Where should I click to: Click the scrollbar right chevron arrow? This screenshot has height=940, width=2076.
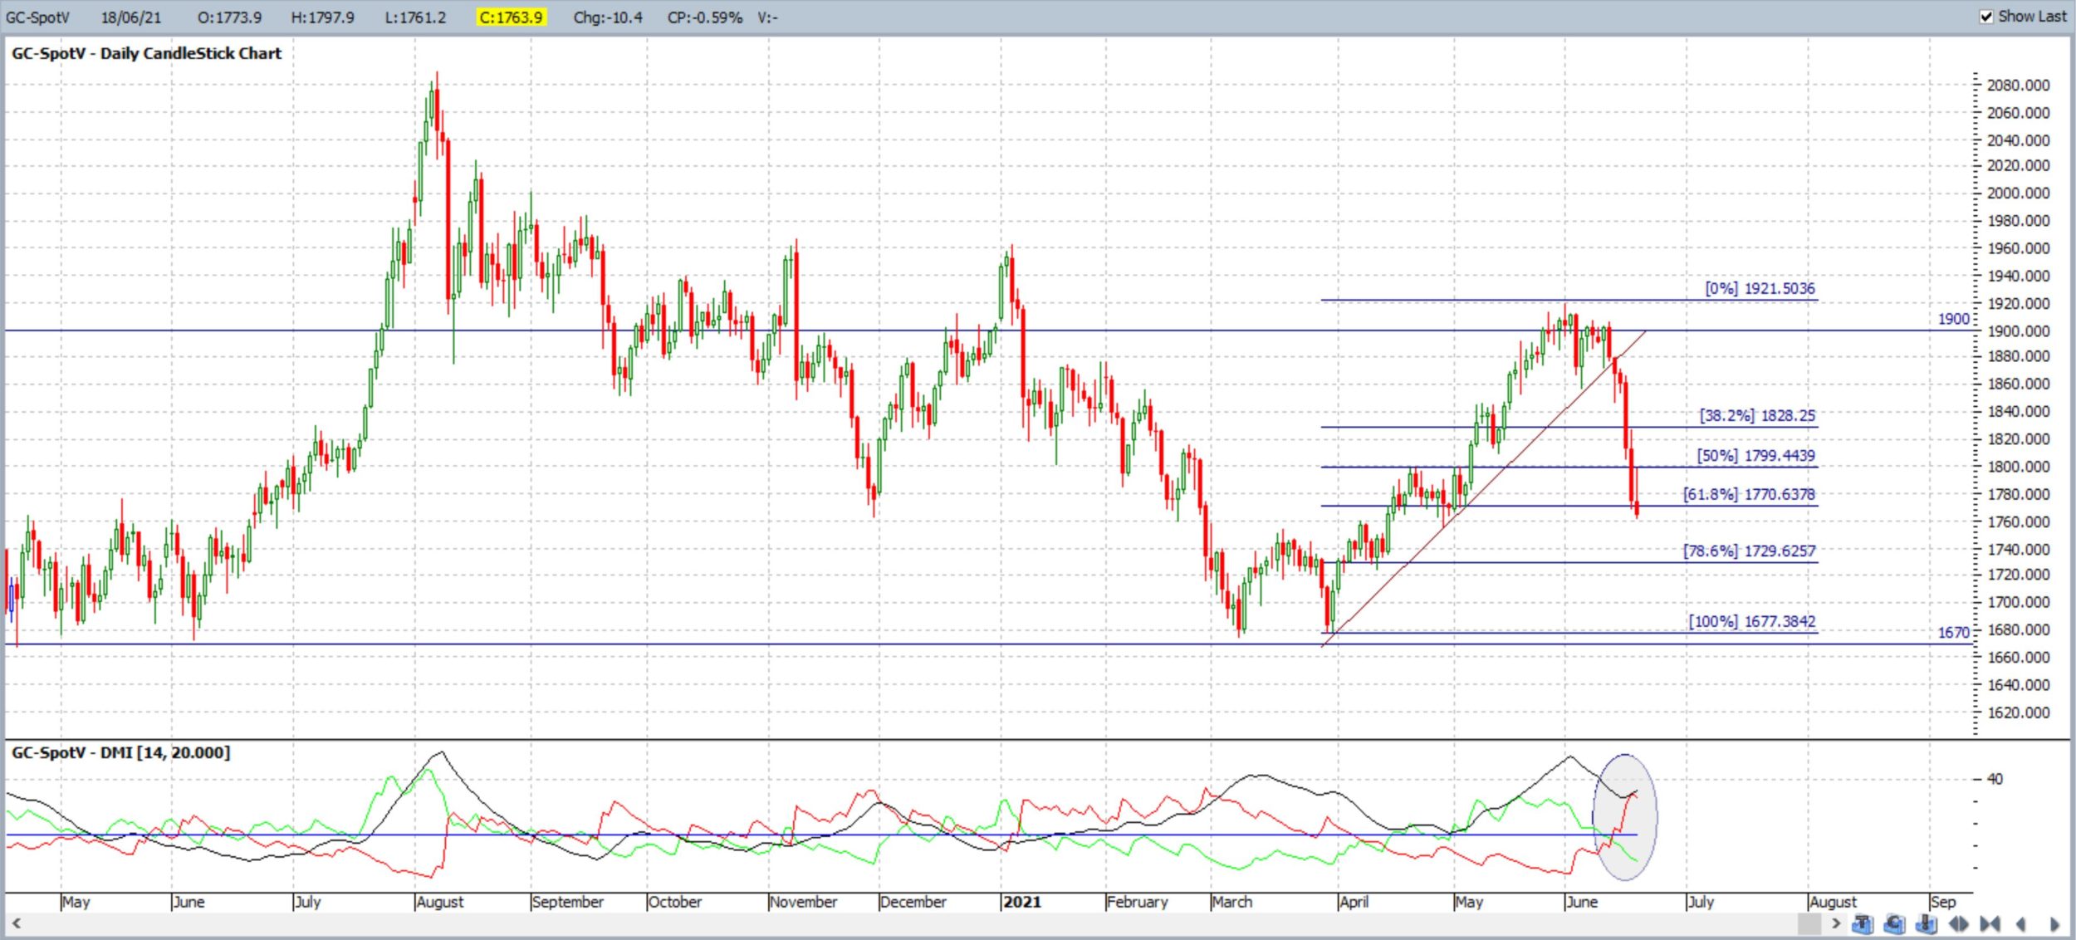tap(1836, 923)
